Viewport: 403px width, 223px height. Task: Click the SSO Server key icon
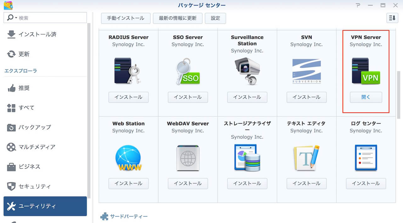(x=188, y=71)
